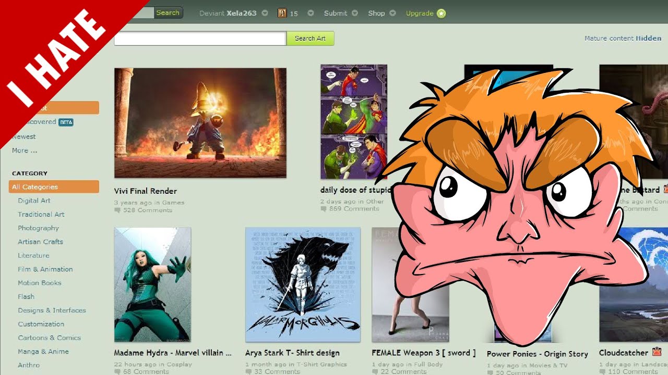The height and width of the screenshot is (375, 668).
Task: Open the Literature category
Action: (x=33, y=255)
